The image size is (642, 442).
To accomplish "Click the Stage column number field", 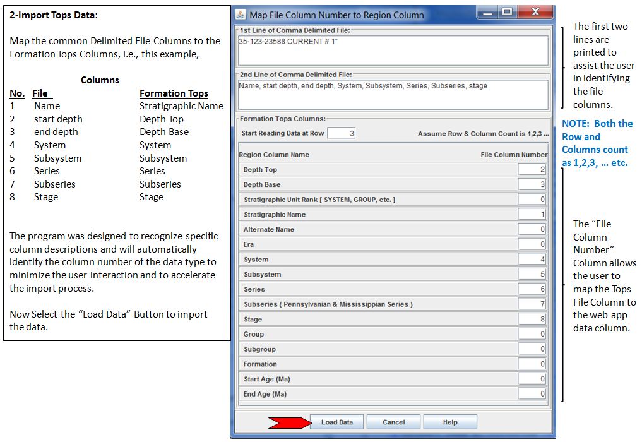I will 532,319.
